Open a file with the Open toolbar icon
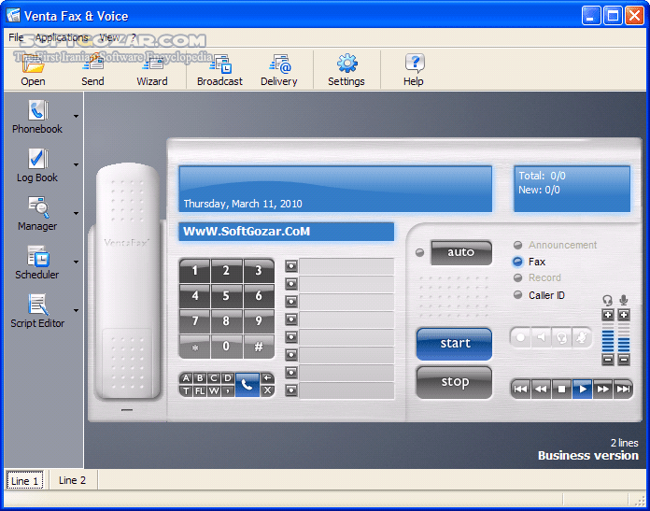Image resolution: width=650 pixels, height=511 pixels. 34,70
